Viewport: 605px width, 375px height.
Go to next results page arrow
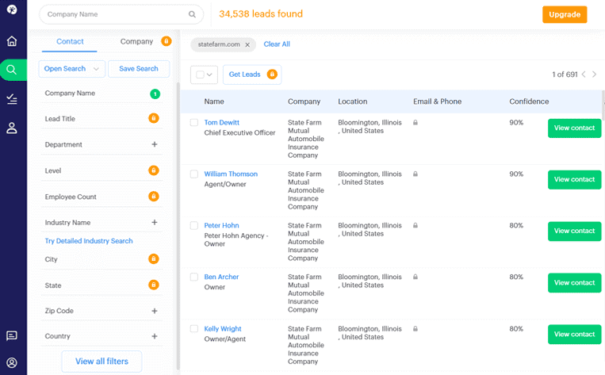pos(594,74)
